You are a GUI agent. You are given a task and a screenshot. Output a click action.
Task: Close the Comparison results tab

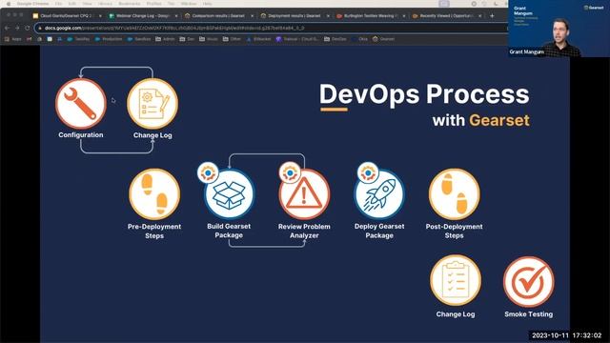pos(252,16)
